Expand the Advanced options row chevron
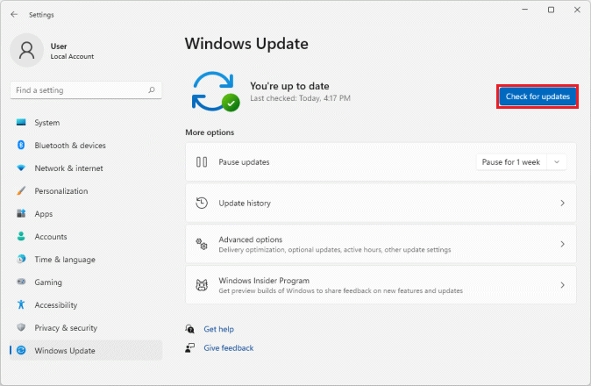The image size is (591, 386). pyautogui.click(x=562, y=244)
